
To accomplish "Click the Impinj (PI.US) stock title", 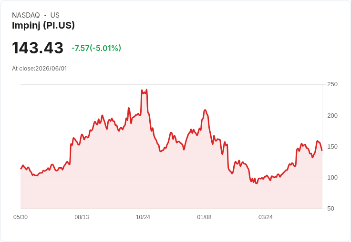I will point(43,25).
